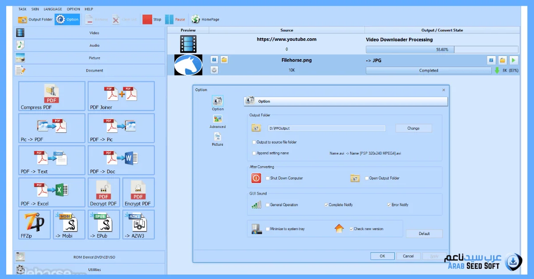Open the HomePage toolbar icon
The width and height of the screenshot is (534, 279).
pyautogui.click(x=205, y=20)
